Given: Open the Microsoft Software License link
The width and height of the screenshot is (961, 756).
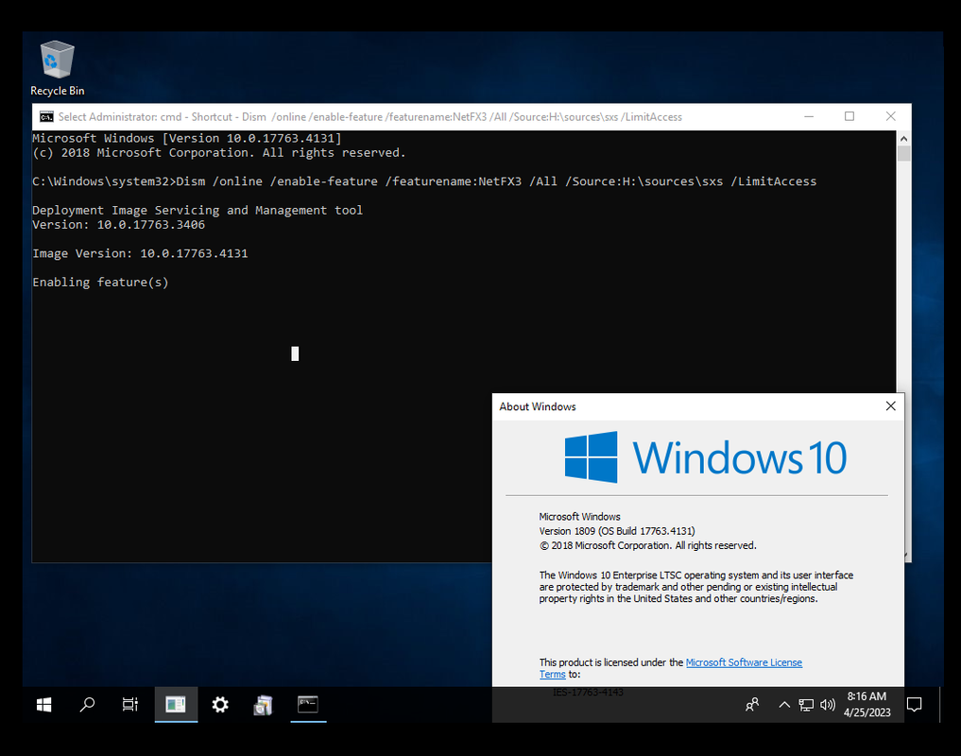Looking at the screenshot, I should [x=744, y=662].
